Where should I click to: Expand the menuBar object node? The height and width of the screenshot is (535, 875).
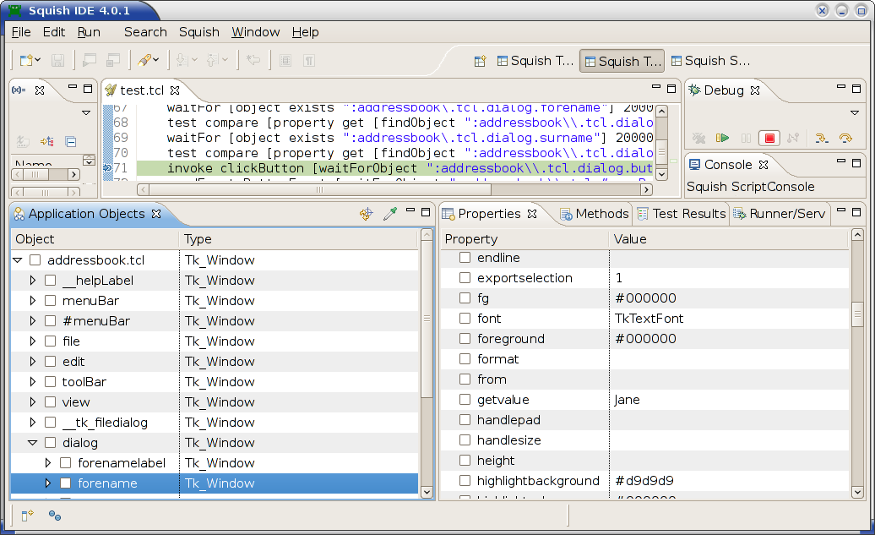(32, 300)
